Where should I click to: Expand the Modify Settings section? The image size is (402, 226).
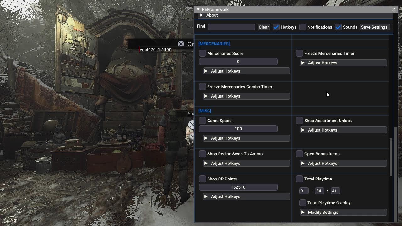[x=343, y=212]
